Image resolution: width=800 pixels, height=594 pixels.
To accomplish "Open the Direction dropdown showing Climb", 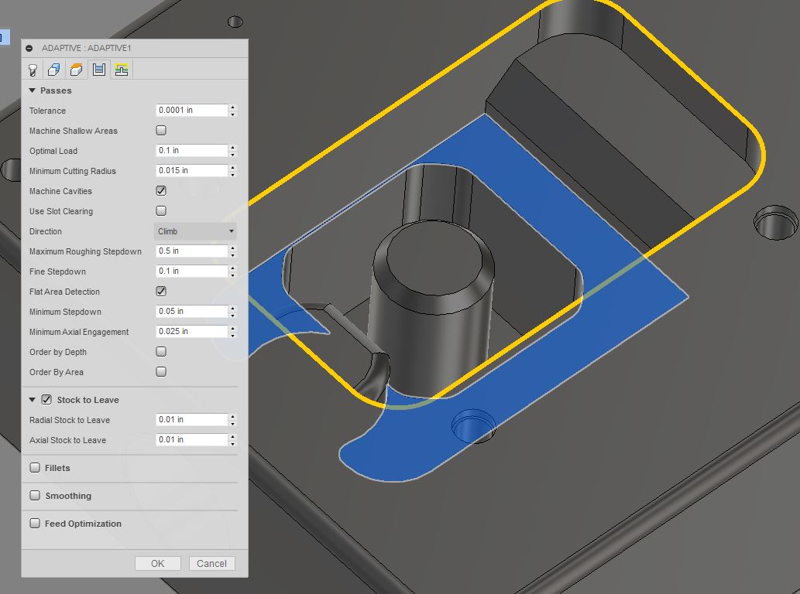I will point(194,230).
